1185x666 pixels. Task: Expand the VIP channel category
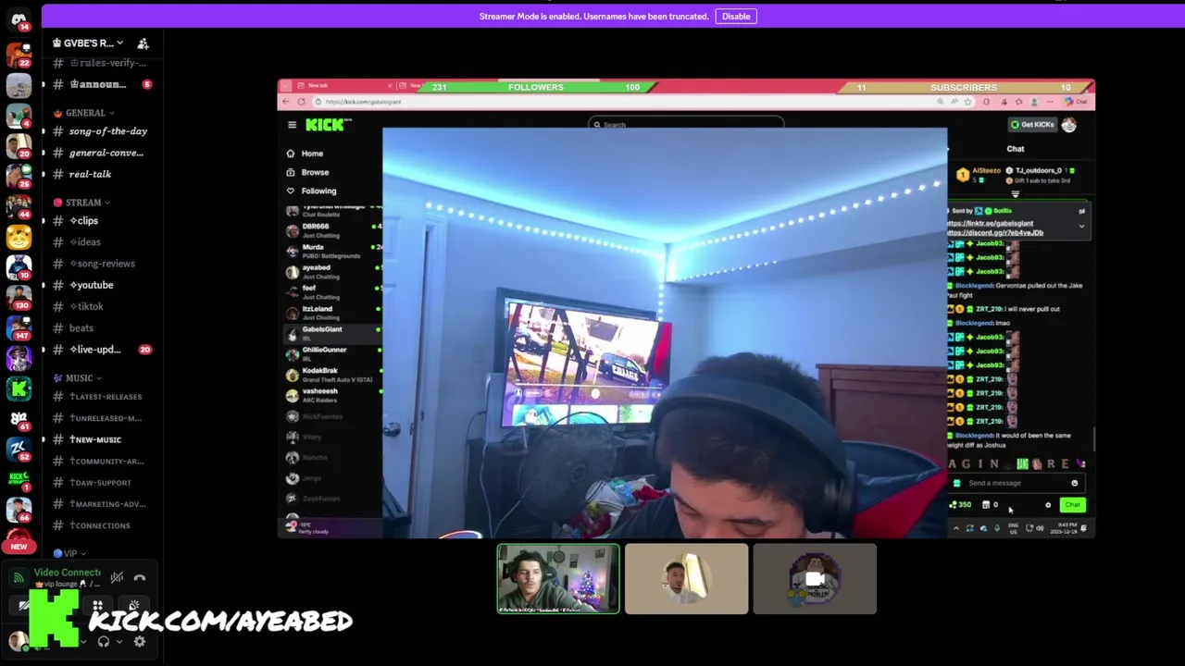point(69,553)
